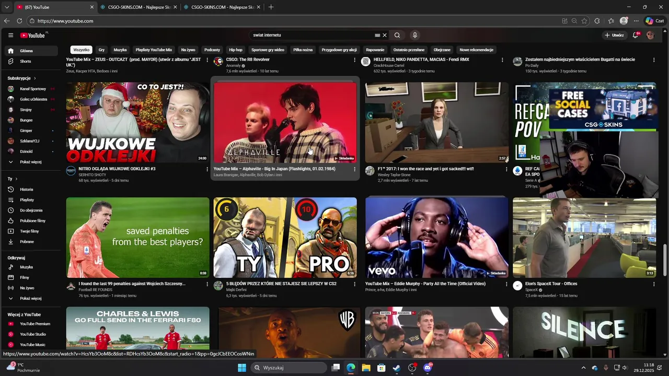Open the saved penalties Szczęsny thumbnail
Image resolution: width=669 pixels, height=376 pixels.
coord(137,238)
